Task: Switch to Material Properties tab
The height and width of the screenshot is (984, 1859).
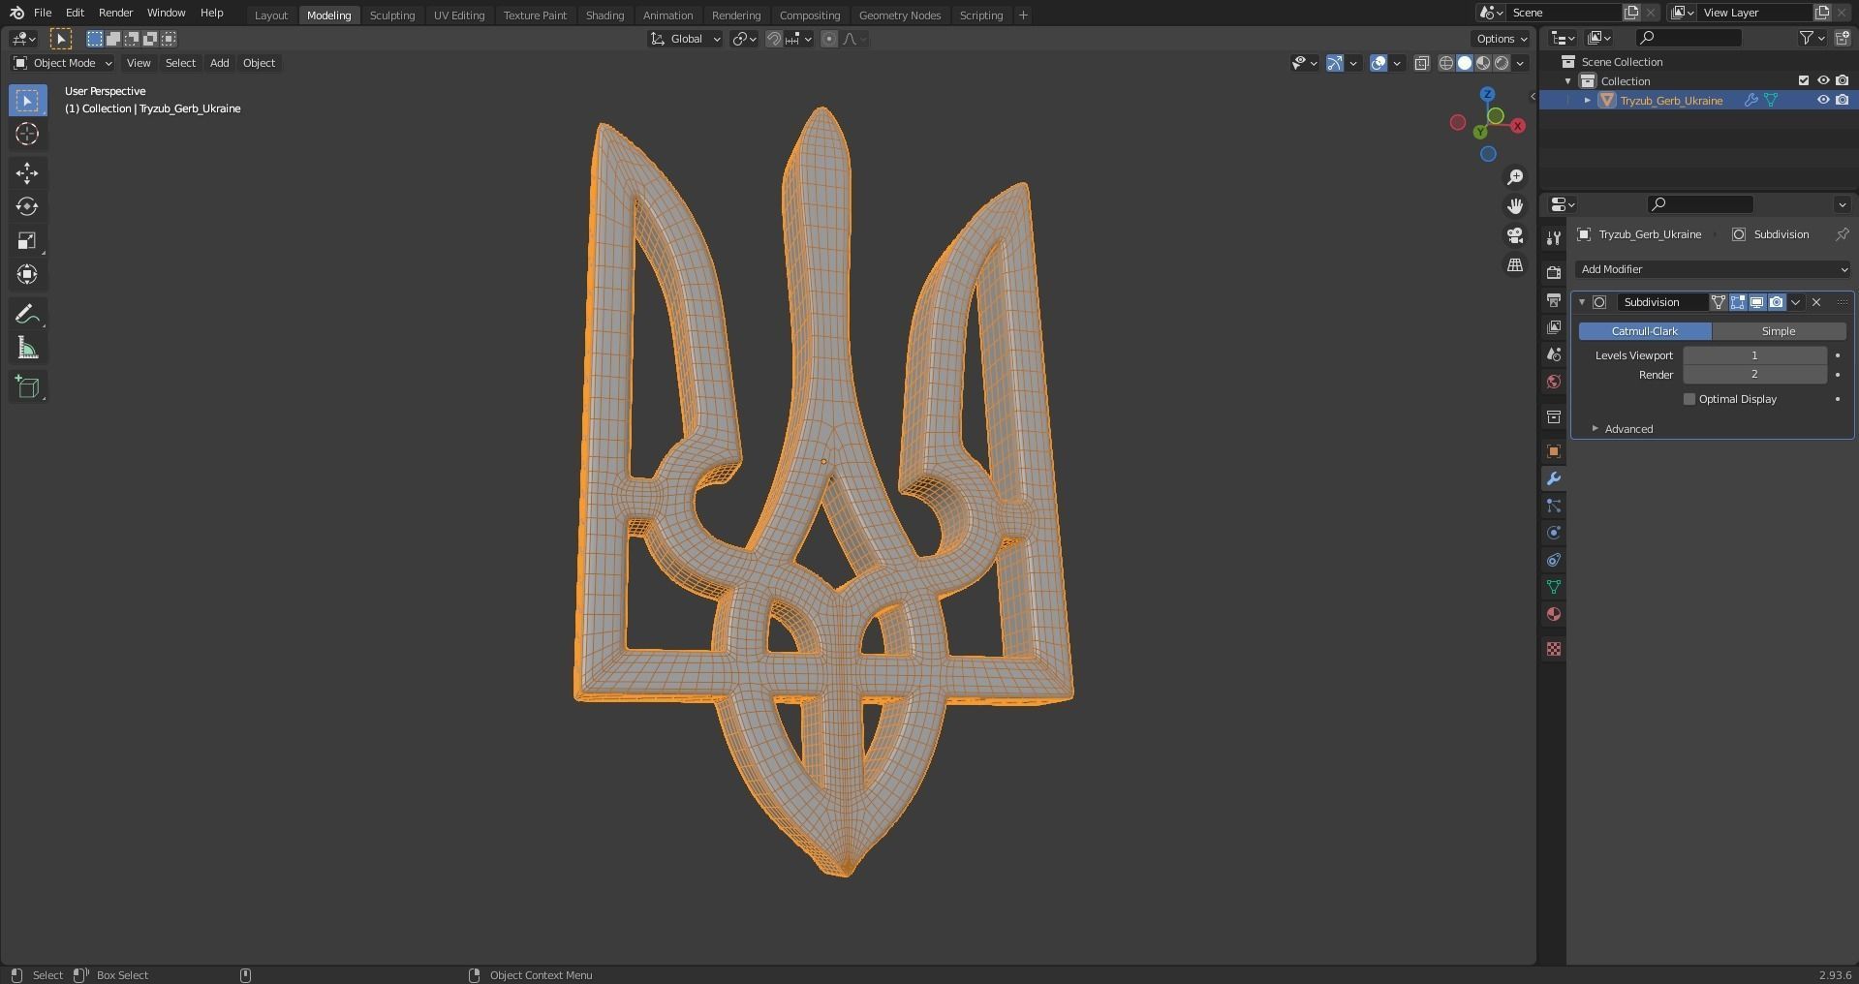Action: click(1553, 614)
